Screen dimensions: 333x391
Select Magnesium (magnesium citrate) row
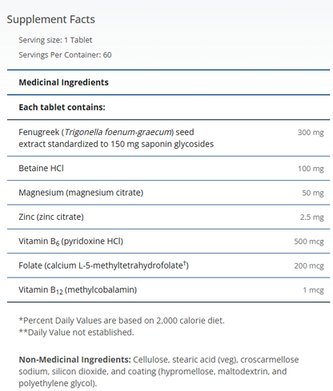click(168, 193)
